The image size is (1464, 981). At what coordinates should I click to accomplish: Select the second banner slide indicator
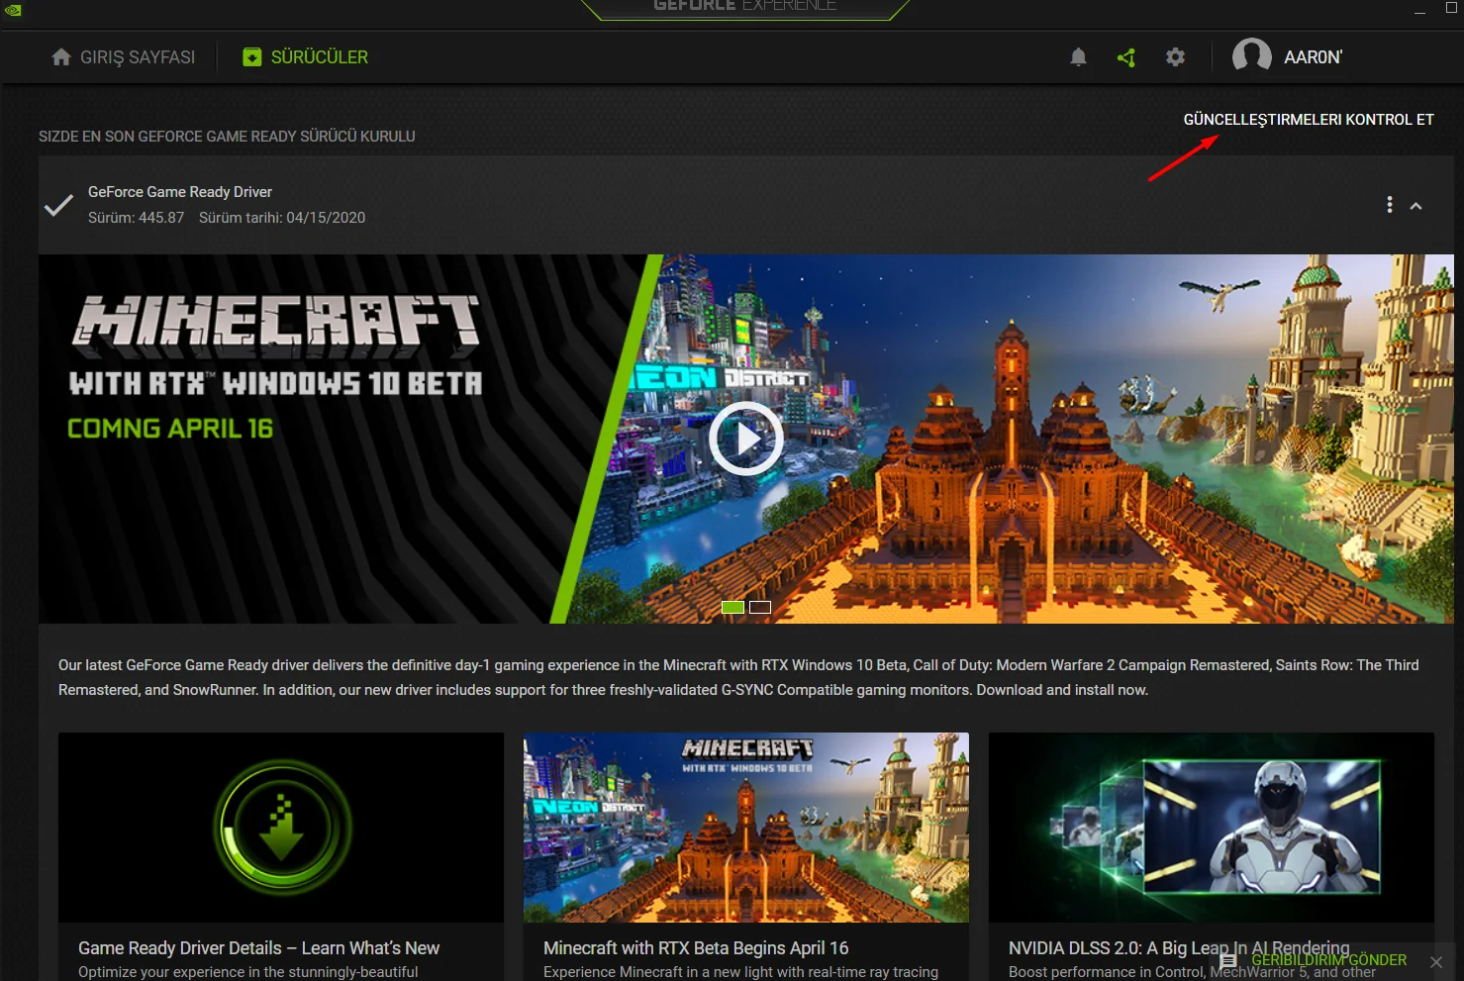click(760, 607)
